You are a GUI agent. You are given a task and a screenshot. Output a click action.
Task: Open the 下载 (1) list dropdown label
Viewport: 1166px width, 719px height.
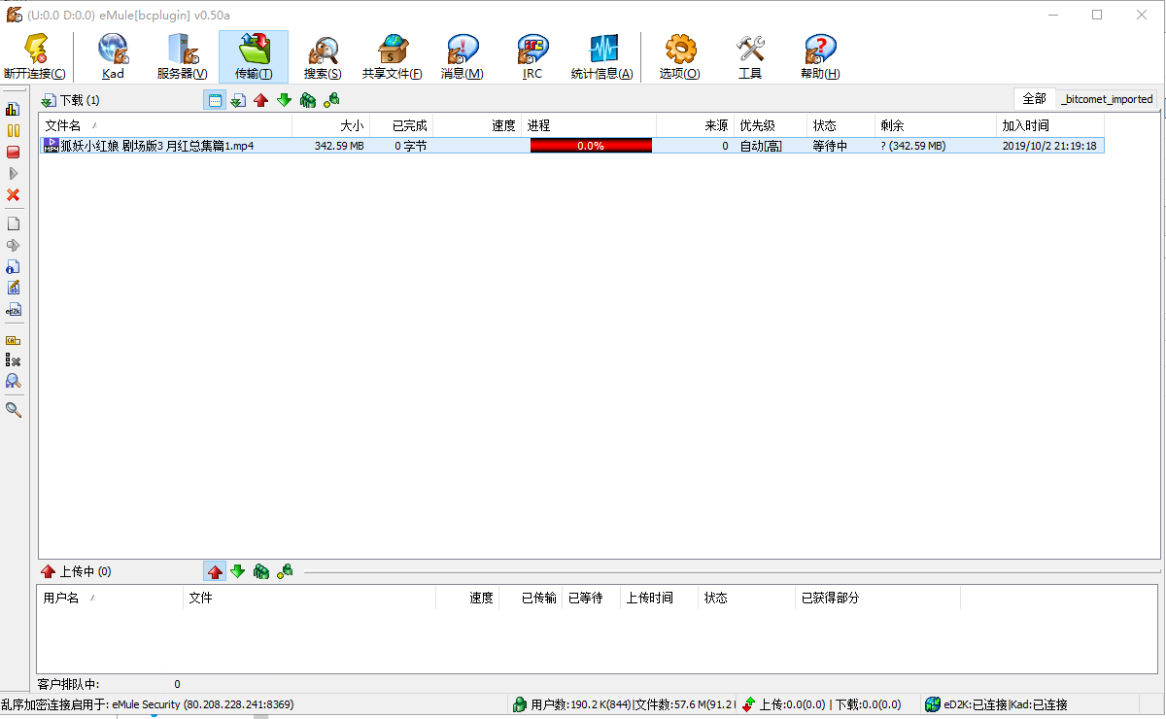coord(70,100)
